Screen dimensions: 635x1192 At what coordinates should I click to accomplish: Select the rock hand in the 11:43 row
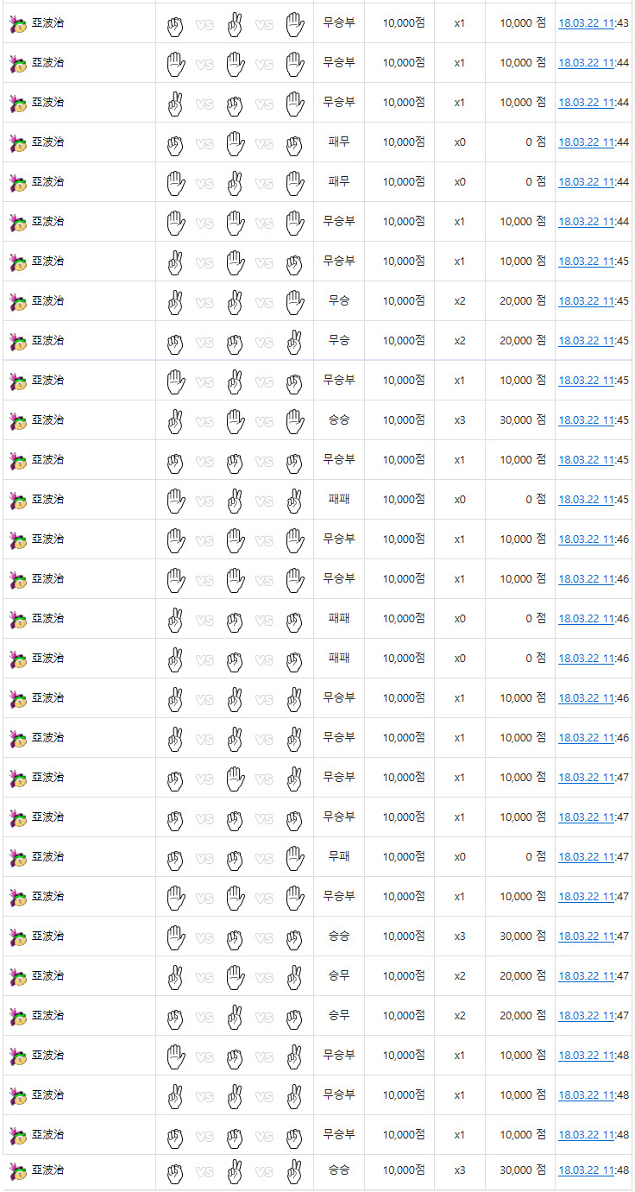click(x=175, y=24)
